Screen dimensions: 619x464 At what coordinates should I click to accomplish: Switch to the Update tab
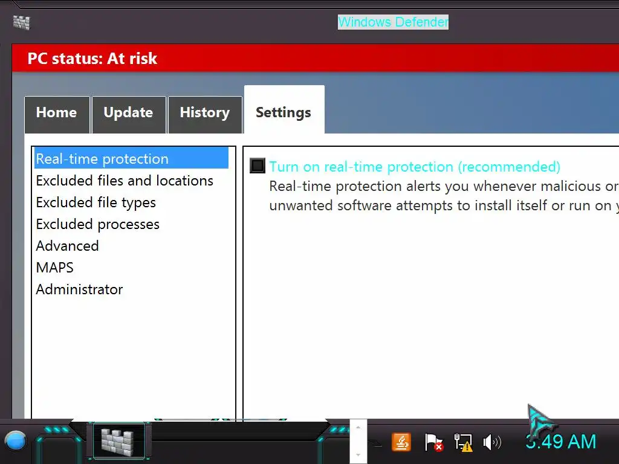coord(129,114)
